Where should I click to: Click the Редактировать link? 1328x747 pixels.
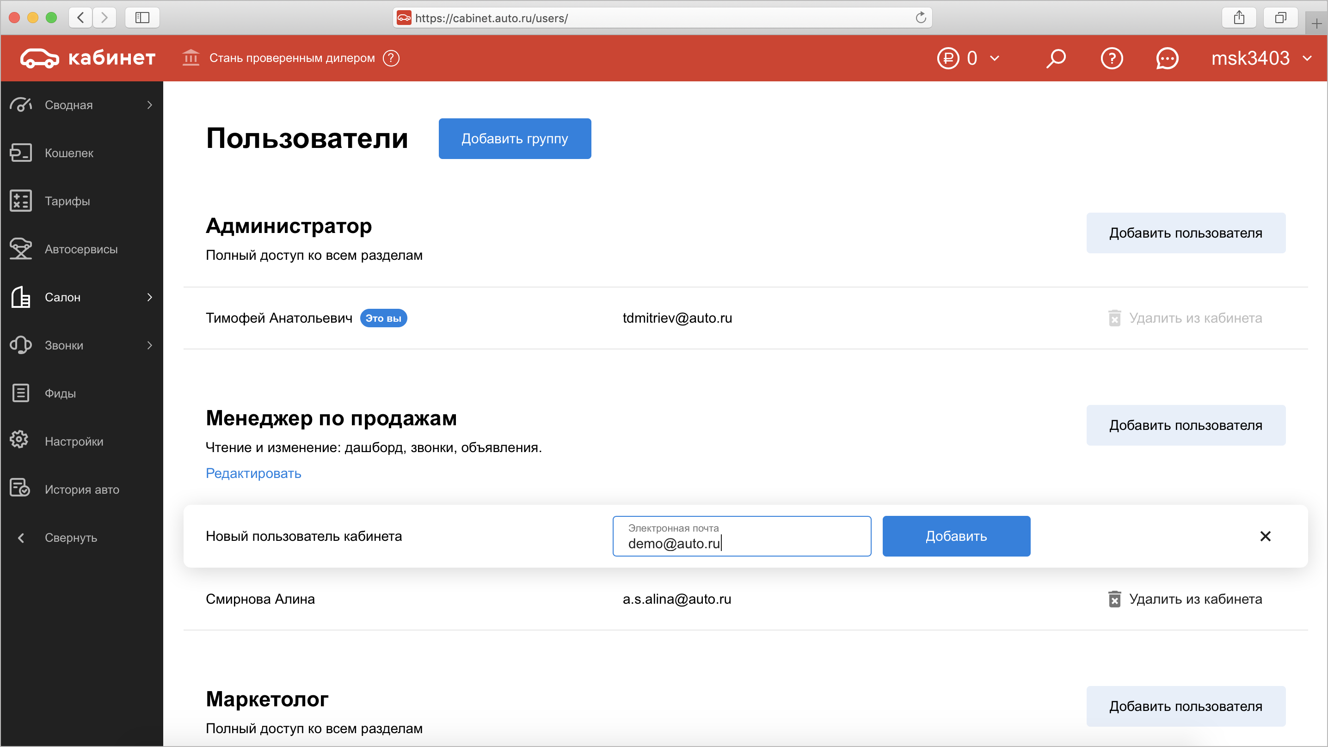(253, 473)
